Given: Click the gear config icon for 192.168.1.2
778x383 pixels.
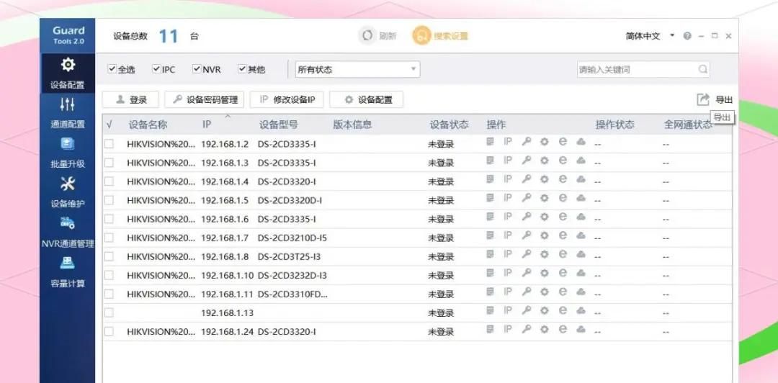Looking at the screenshot, I should (545, 141).
